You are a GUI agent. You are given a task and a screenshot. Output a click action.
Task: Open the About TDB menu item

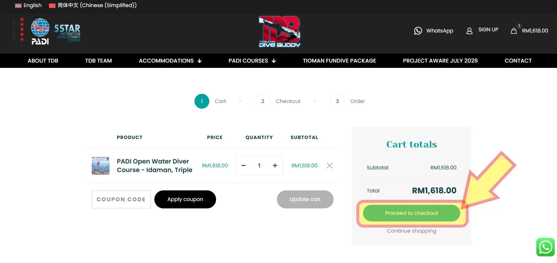[43, 61]
